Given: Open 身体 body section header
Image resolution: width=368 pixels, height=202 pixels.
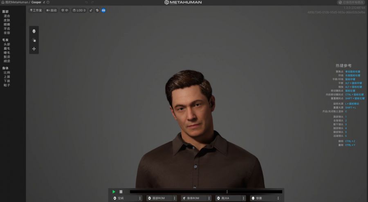Looking at the screenshot, I should tap(5, 68).
